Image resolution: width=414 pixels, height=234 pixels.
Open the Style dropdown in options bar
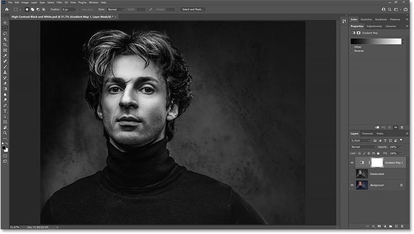click(x=116, y=9)
